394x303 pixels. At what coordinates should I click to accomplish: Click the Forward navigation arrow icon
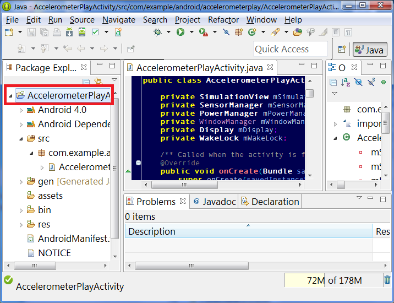pos(104,48)
